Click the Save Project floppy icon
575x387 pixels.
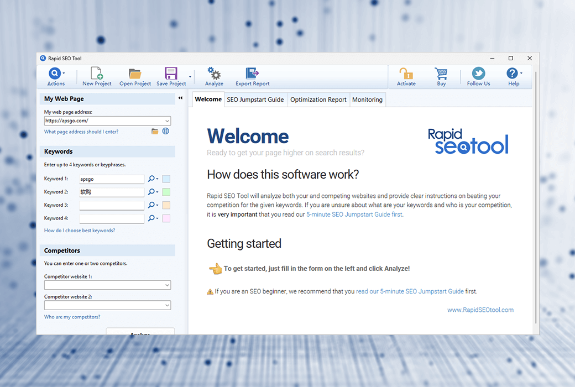coord(171,74)
